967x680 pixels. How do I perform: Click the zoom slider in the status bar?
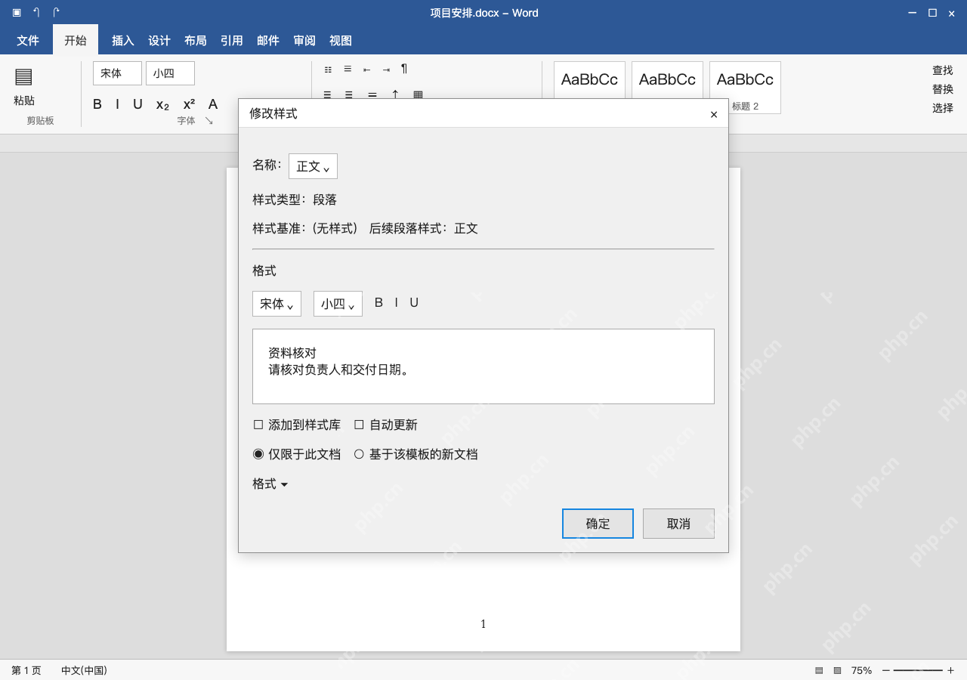(x=918, y=670)
